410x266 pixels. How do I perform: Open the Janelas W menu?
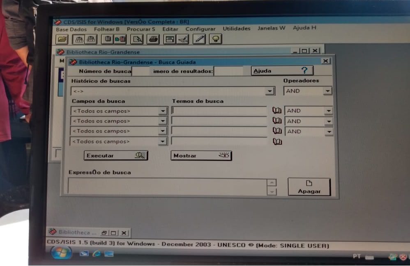pyautogui.click(x=271, y=28)
